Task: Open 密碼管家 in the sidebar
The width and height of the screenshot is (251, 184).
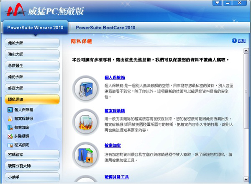Action: 32,155
